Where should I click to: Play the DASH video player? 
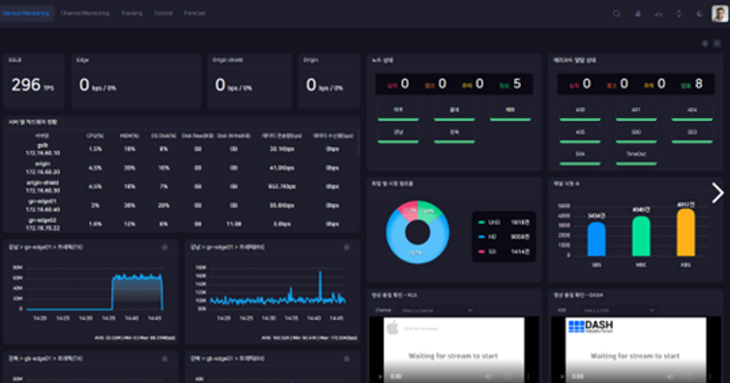point(563,376)
